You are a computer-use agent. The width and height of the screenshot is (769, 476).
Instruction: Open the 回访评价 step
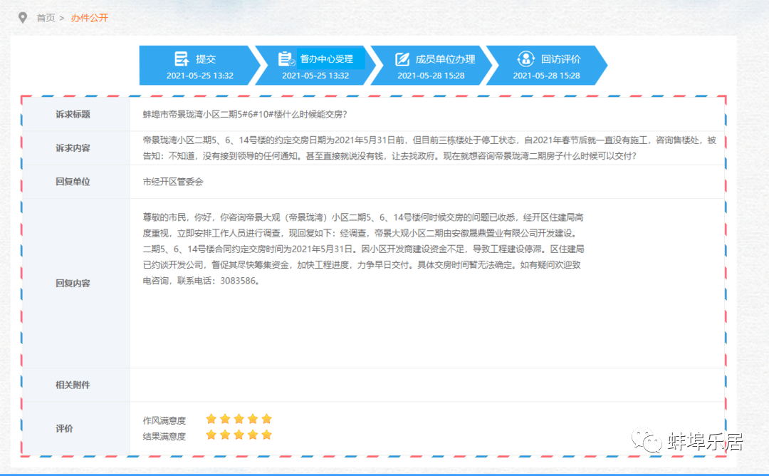560,59
